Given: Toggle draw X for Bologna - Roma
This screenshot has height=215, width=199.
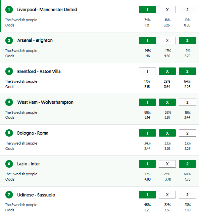Looking at the screenshot, I should (x=167, y=133).
